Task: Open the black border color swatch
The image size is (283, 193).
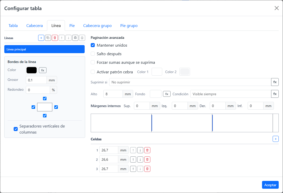Action: (x=32, y=70)
